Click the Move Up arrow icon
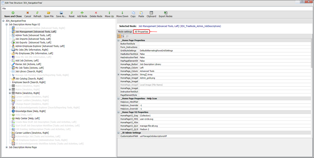 109,13
